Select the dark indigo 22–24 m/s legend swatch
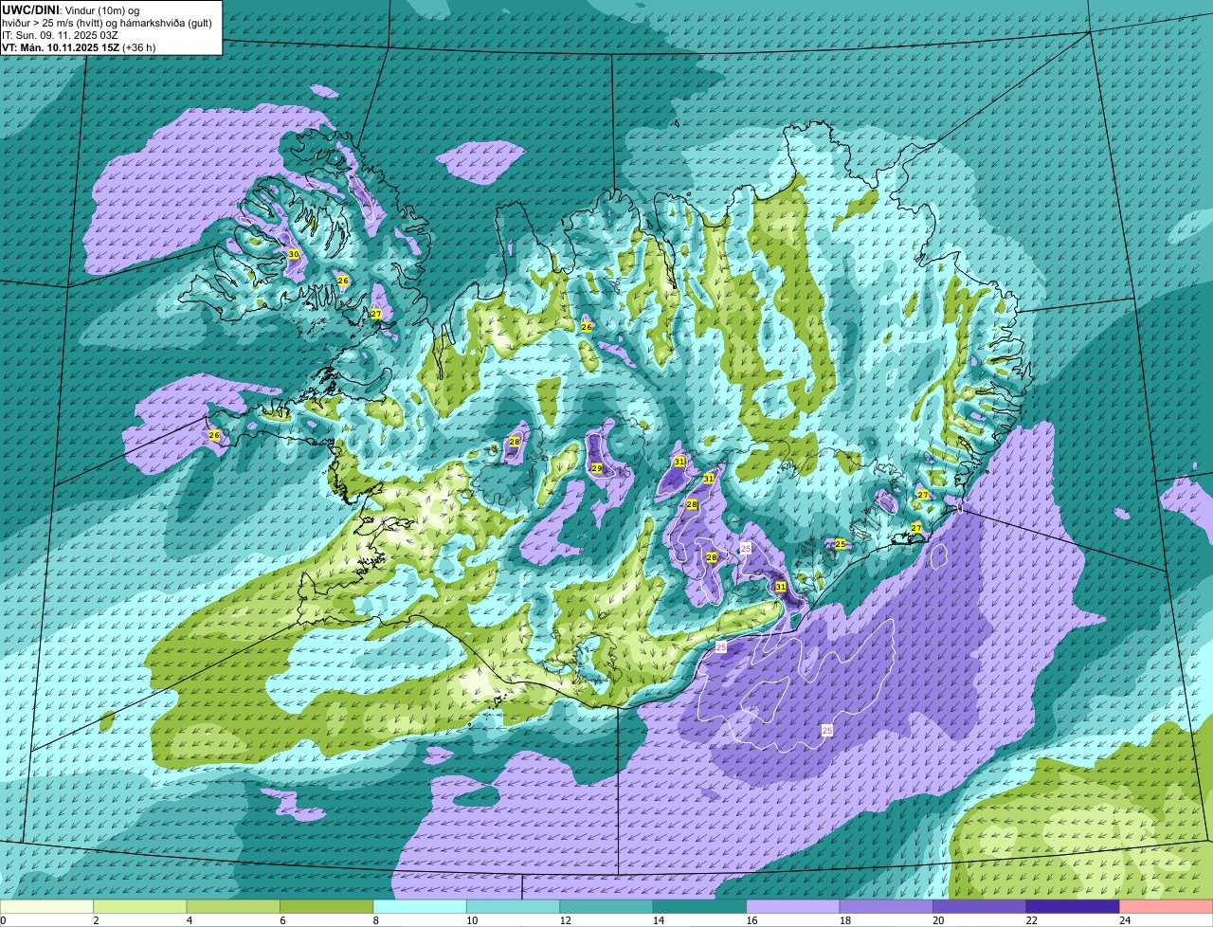 [1073, 907]
